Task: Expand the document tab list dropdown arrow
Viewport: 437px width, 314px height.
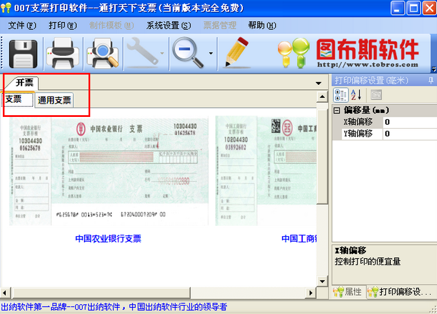Action: point(318,83)
